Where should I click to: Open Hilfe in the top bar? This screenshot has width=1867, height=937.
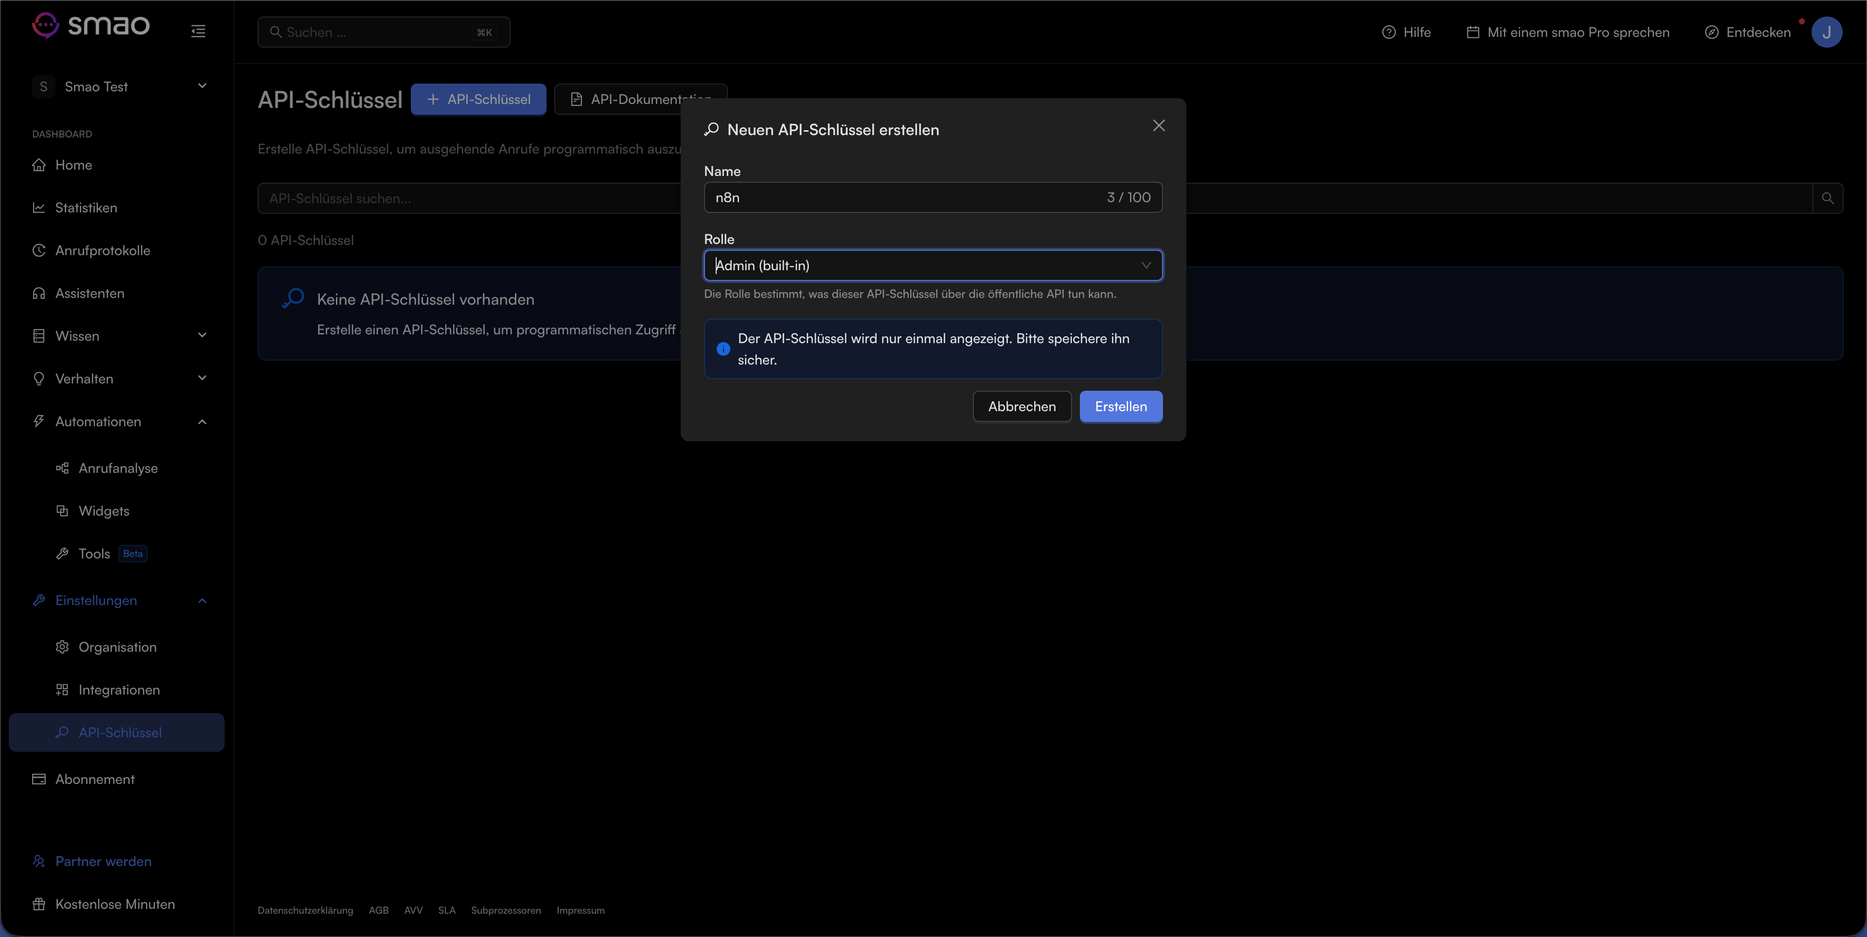point(1406,32)
